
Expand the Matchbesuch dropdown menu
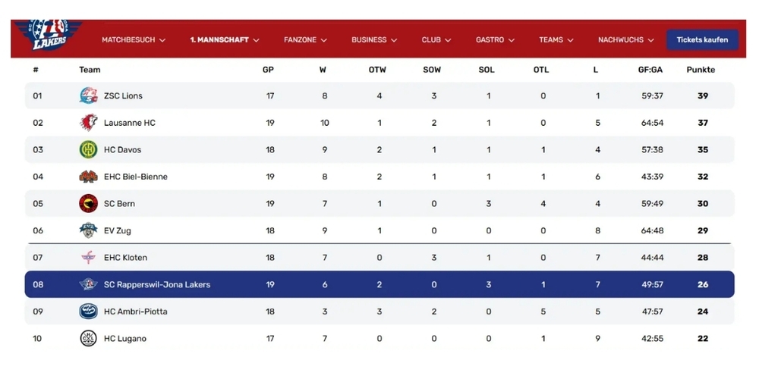tap(134, 39)
